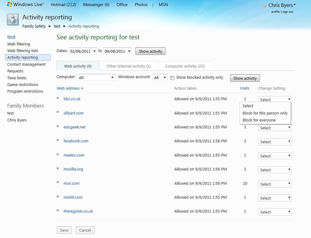Open the msn.com web address link
The image size is (311, 238).
point(71,183)
